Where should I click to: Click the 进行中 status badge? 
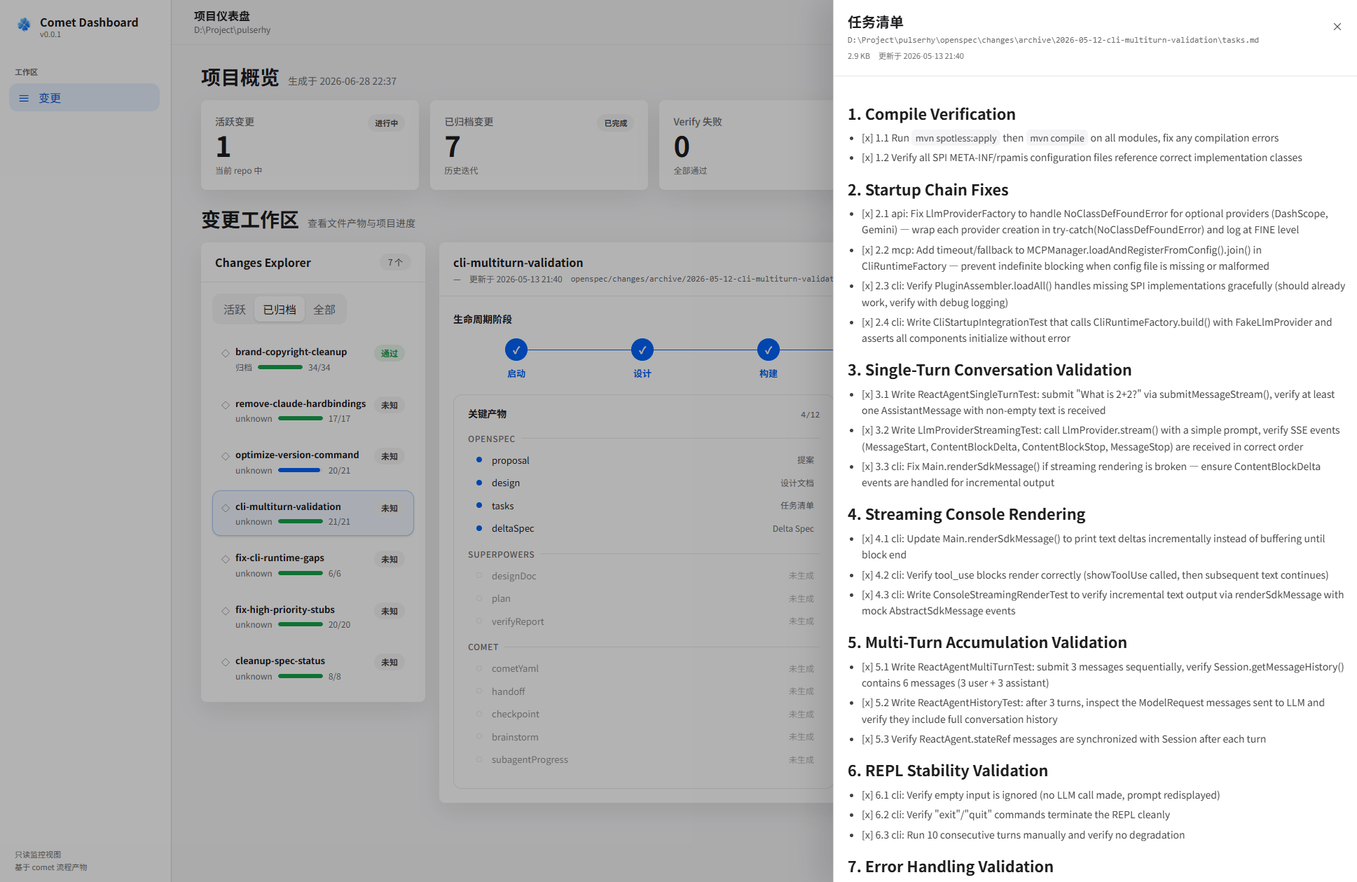(386, 123)
